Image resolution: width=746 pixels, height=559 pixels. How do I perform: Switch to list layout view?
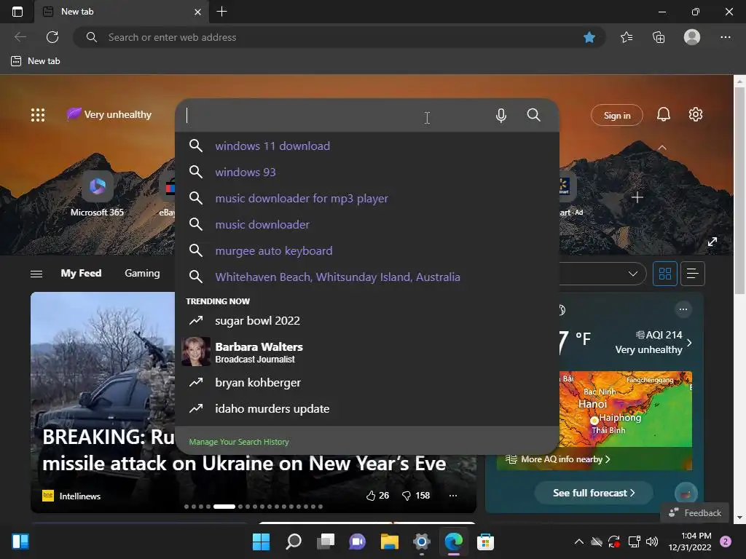(692, 274)
